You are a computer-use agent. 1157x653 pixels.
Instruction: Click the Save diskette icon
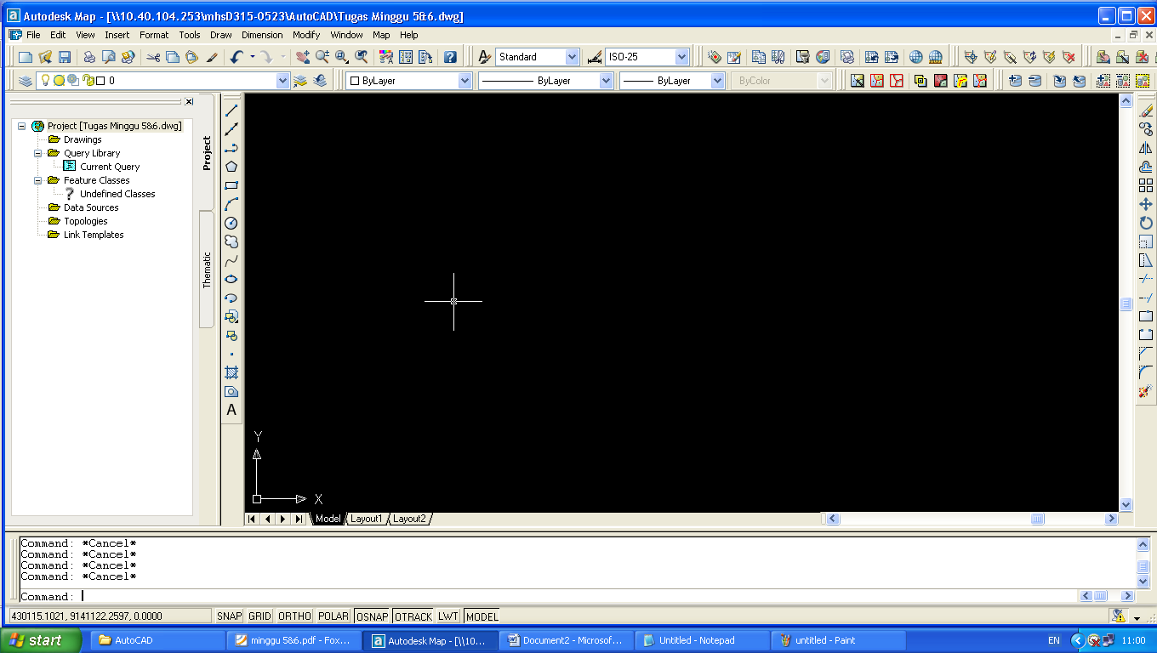pos(65,57)
